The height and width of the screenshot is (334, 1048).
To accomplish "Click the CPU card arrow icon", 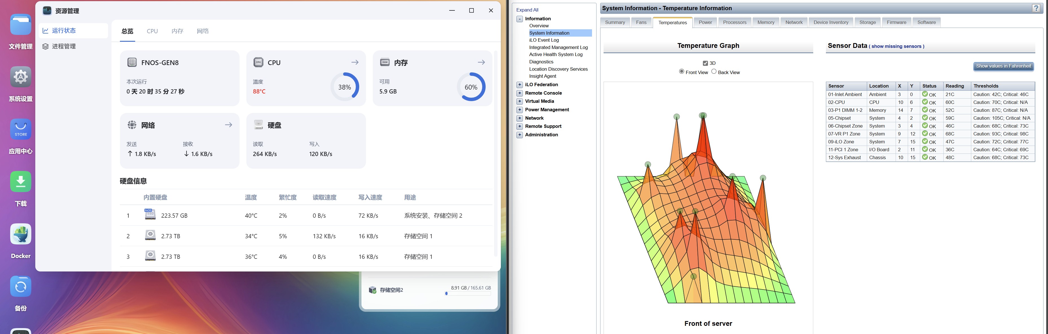I will point(355,62).
